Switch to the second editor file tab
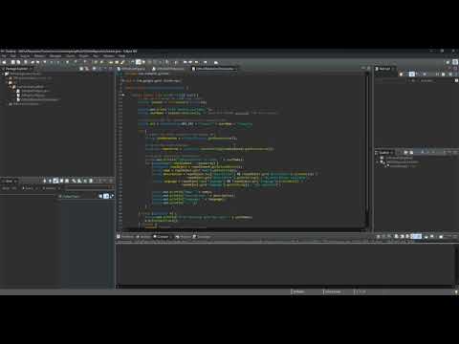459x344 pixels. [170, 69]
